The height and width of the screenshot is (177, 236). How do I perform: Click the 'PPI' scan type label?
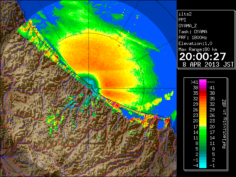pos(182,20)
